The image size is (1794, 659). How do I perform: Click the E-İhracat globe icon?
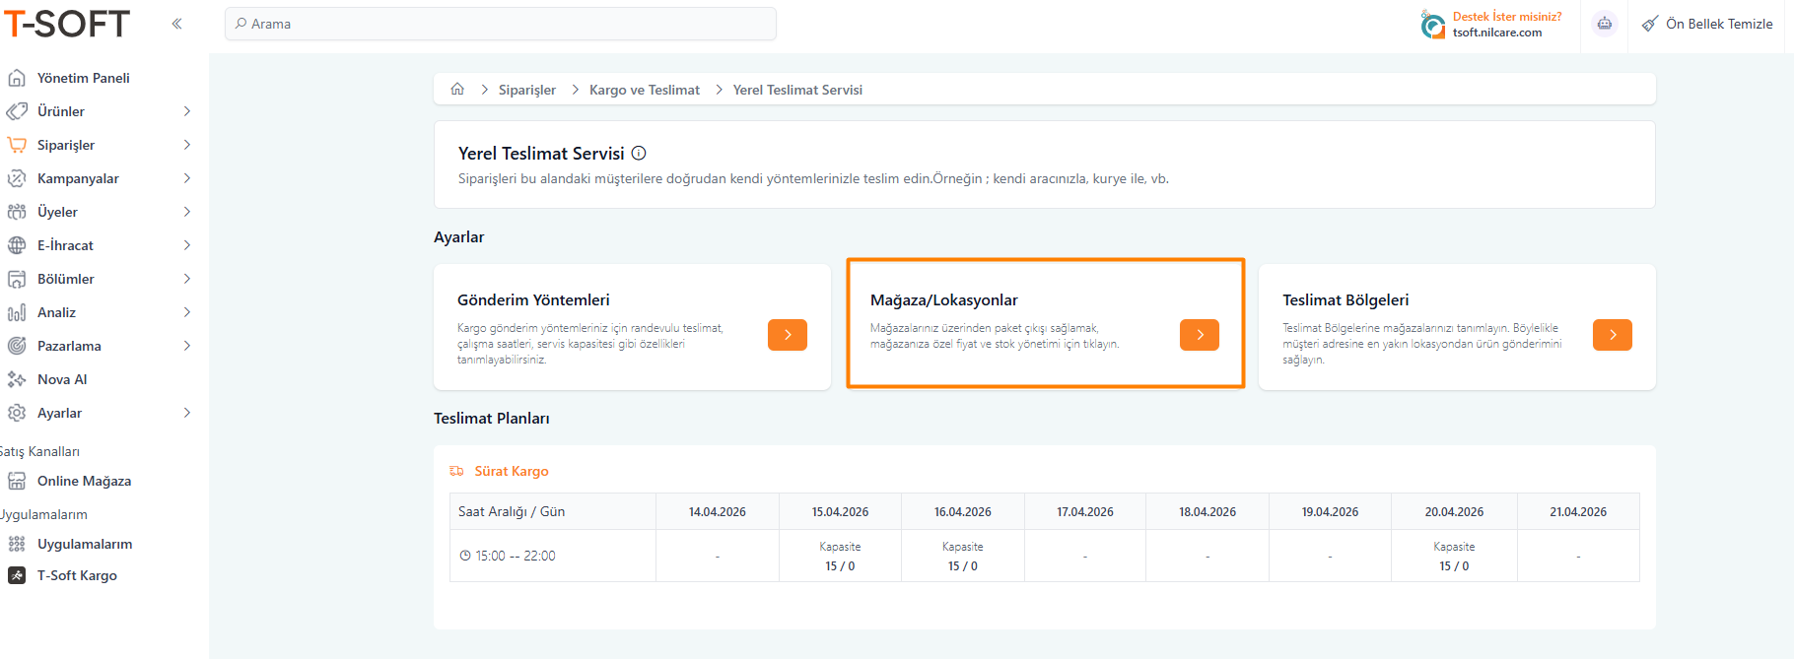tap(17, 245)
